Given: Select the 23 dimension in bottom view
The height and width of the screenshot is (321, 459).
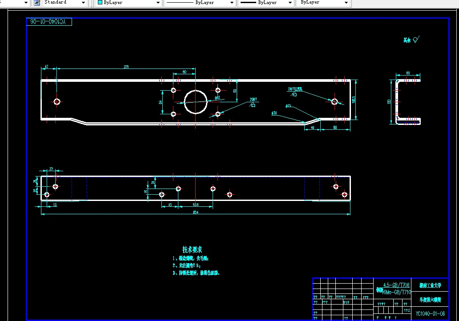Looking at the screenshot, I should (x=51, y=169).
